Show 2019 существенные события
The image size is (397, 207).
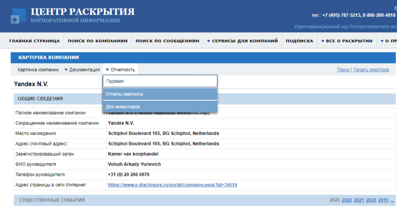point(383,200)
